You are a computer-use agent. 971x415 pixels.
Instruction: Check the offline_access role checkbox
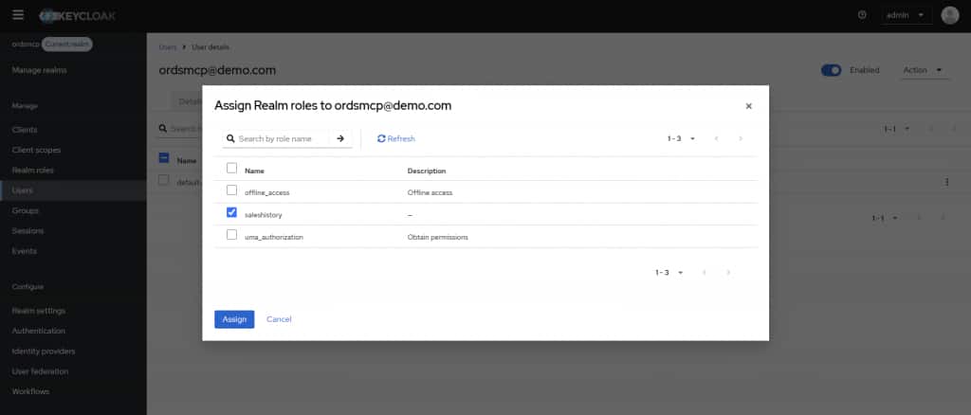(x=231, y=190)
